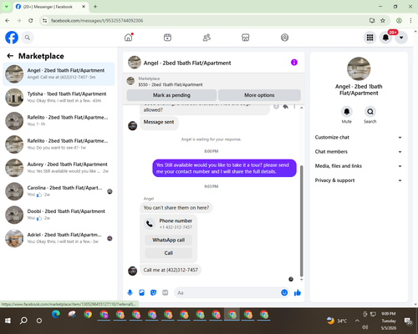Open Angel - 2bed 1bath conversation
Viewport: 418px width, 334px height.
pyautogui.click(x=59, y=73)
